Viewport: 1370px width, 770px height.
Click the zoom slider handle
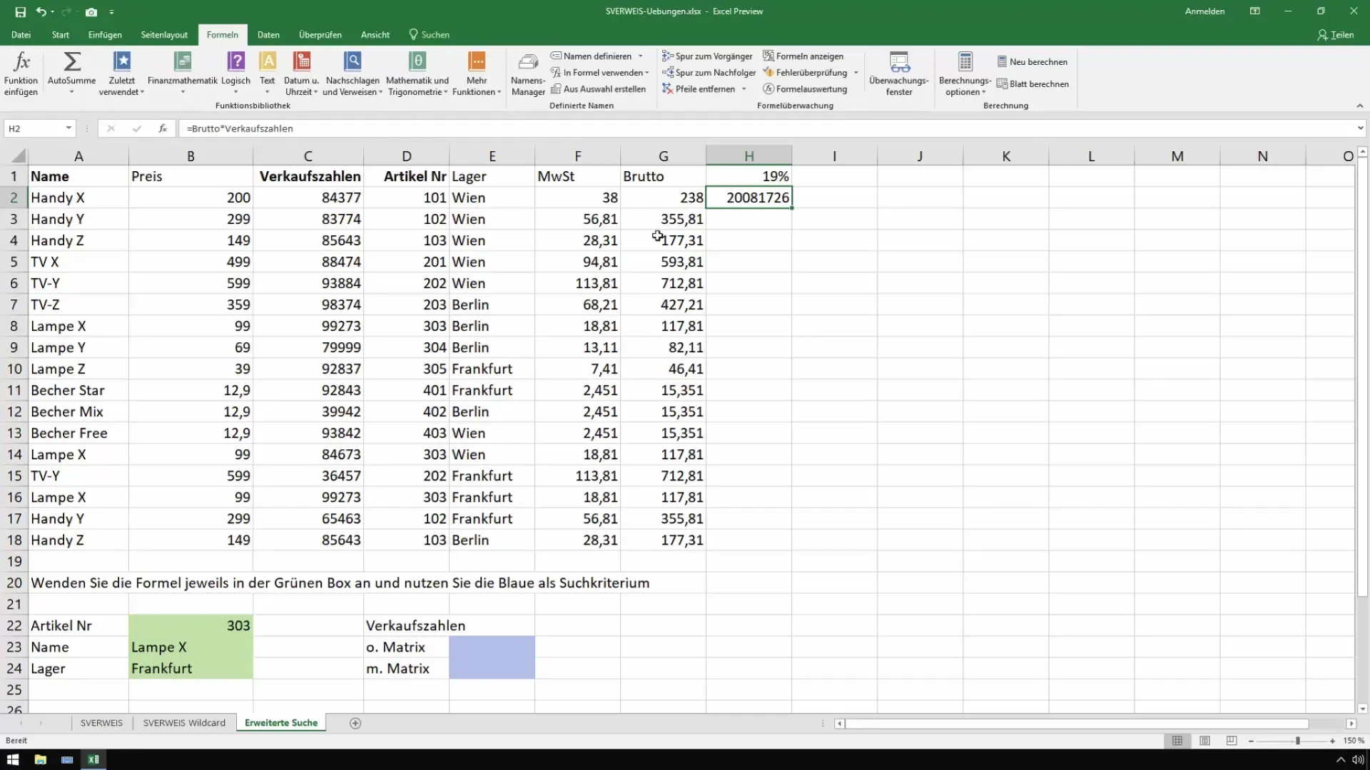click(x=1298, y=741)
